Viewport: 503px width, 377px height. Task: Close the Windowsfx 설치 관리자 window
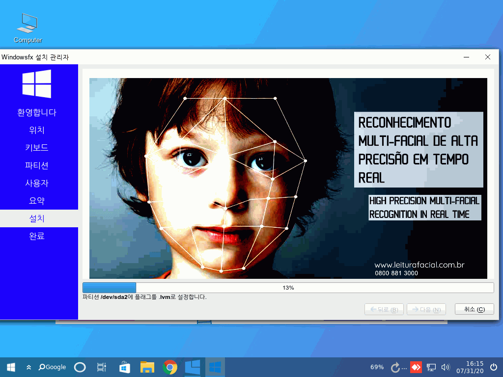point(488,57)
